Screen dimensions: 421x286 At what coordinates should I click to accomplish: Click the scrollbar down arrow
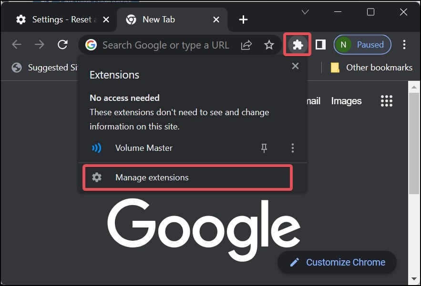pos(414,279)
